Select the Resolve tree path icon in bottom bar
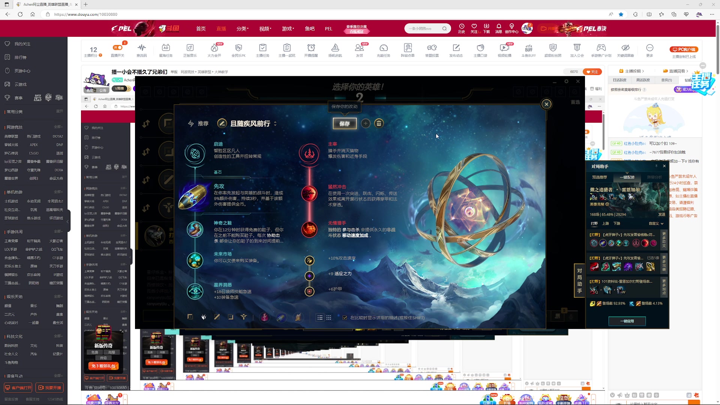The image size is (720, 405). click(244, 317)
